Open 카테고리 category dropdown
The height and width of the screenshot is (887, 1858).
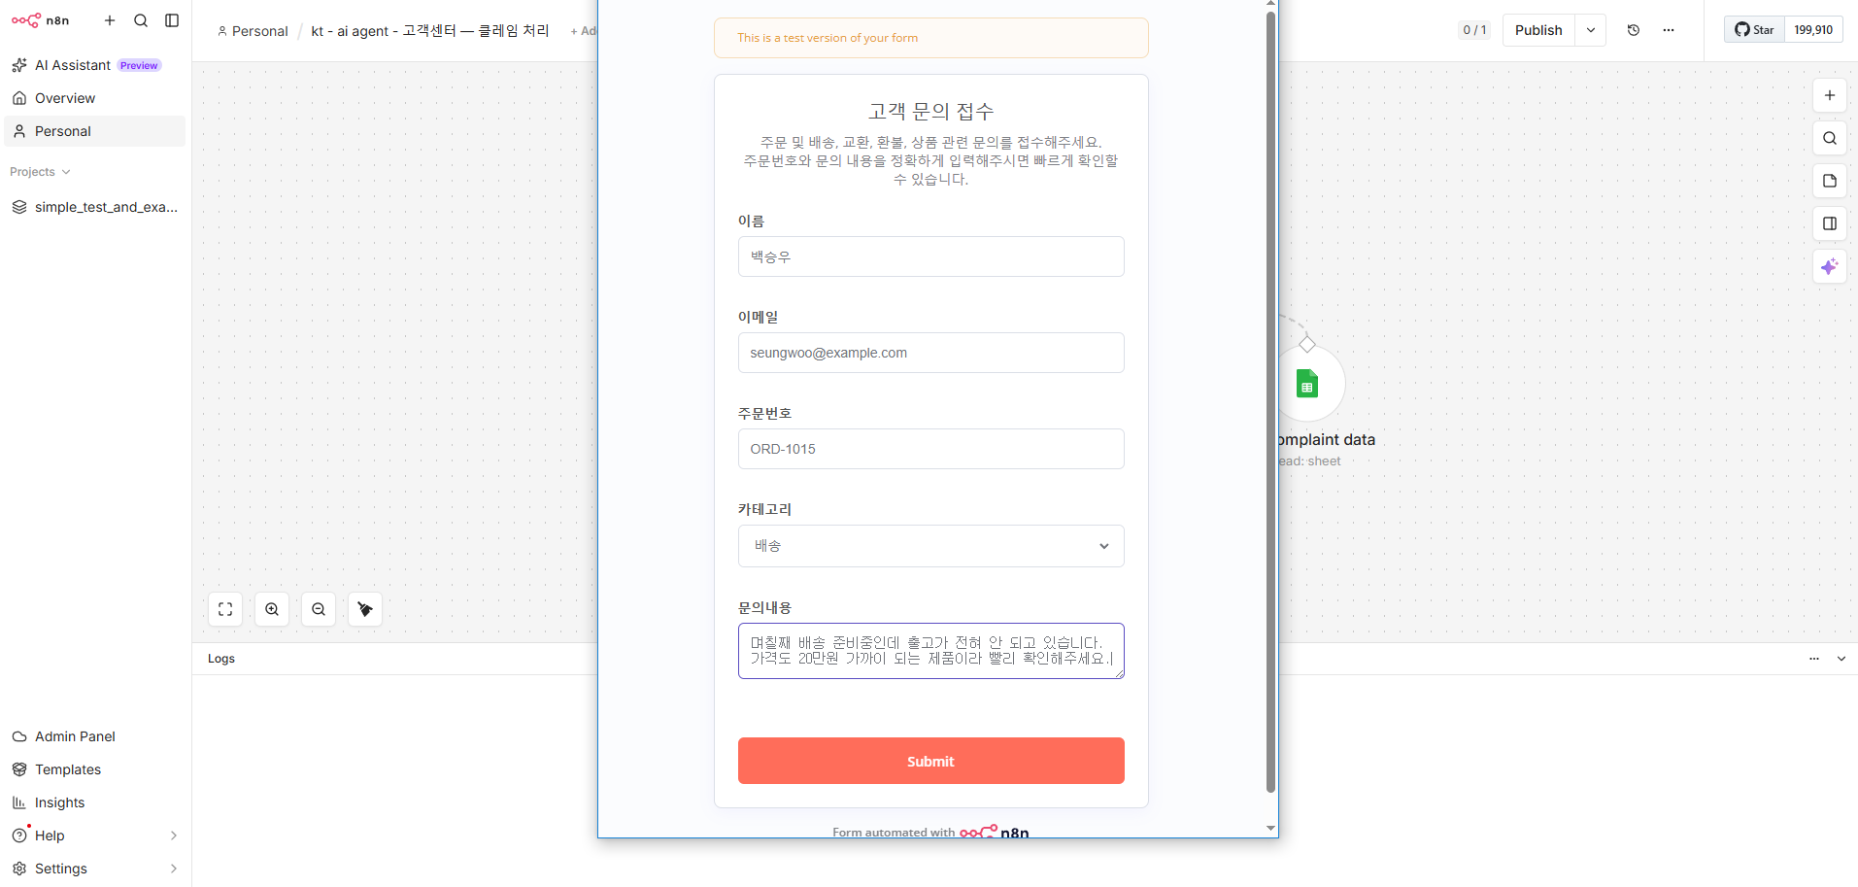point(931,546)
